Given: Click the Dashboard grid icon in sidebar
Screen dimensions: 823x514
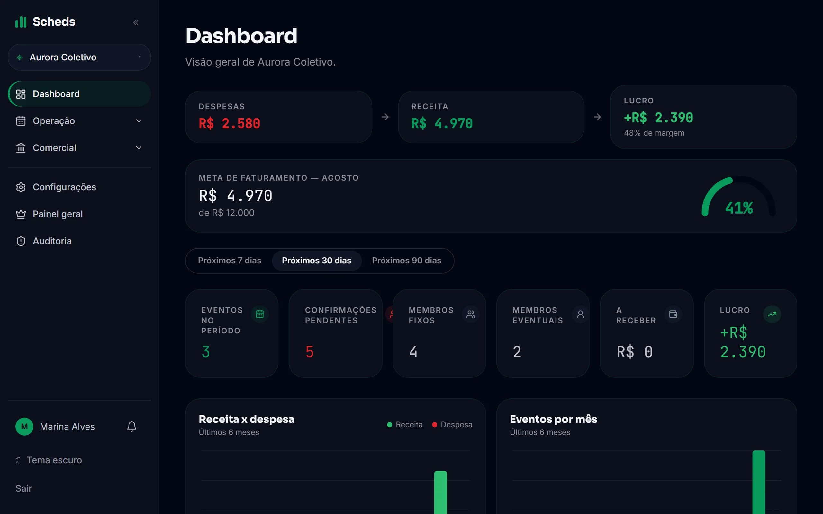Looking at the screenshot, I should pyautogui.click(x=21, y=94).
